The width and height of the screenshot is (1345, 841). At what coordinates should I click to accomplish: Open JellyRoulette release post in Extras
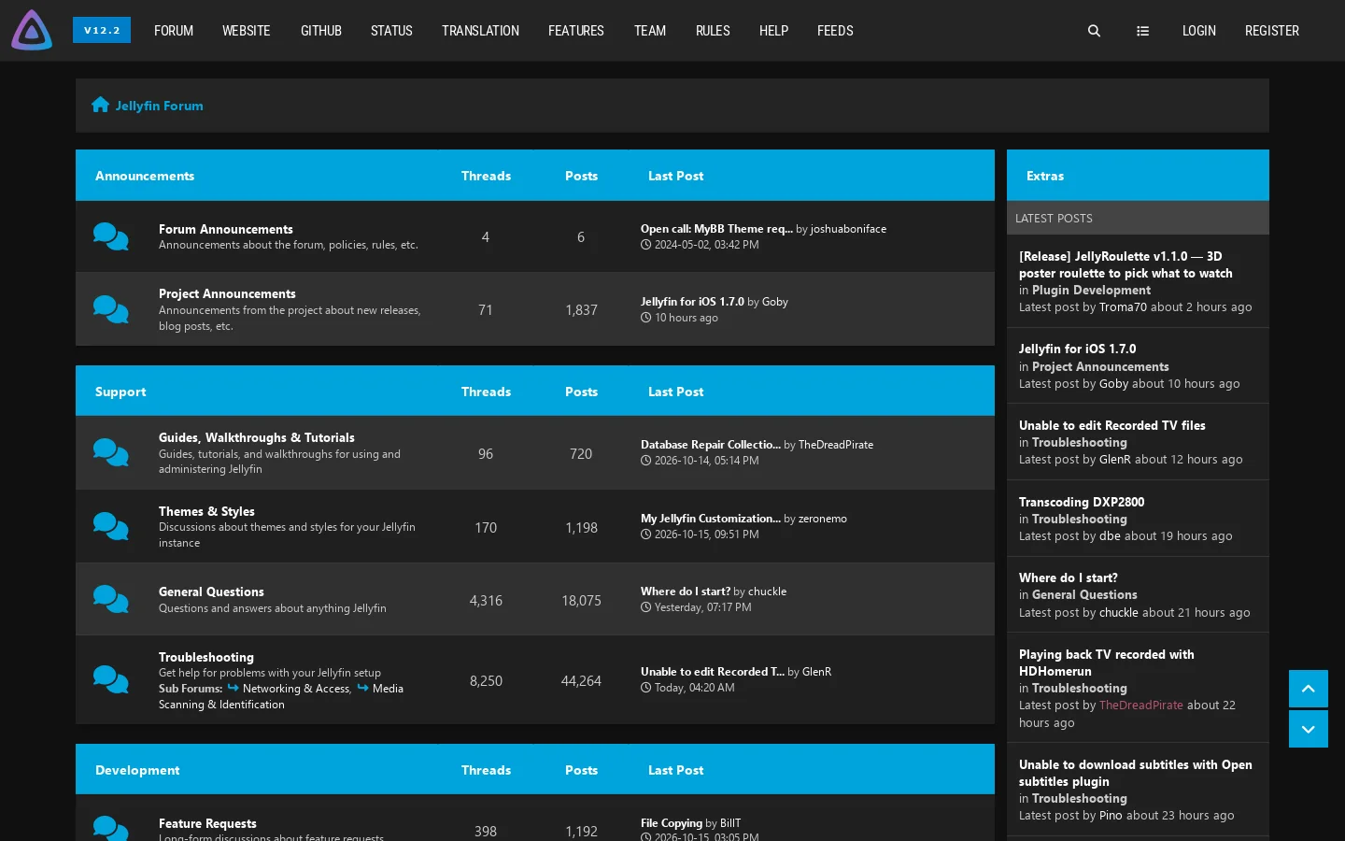(1126, 264)
